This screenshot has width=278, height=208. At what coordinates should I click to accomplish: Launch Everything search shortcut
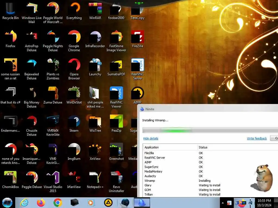point(74,11)
